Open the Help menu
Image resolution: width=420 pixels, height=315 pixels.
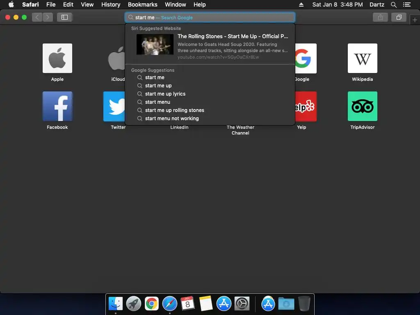(200, 5)
